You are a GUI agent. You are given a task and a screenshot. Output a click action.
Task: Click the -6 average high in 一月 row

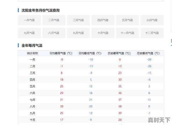(x=62, y=60)
